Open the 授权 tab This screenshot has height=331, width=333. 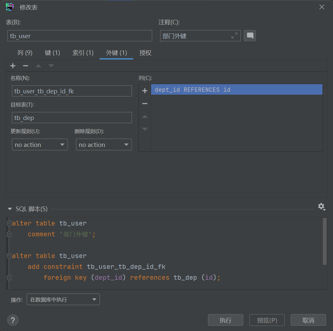coord(145,53)
